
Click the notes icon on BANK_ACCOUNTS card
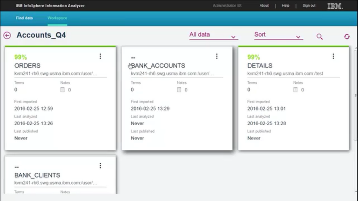click(x=179, y=90)
